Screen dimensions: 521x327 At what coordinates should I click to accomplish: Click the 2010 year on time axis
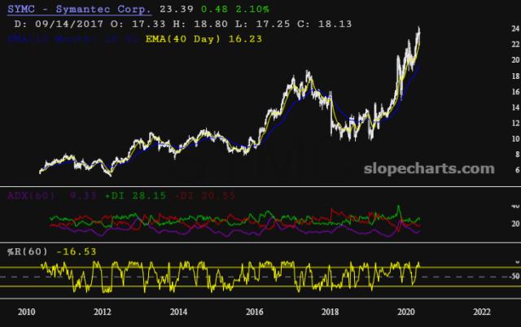point(26,312)
